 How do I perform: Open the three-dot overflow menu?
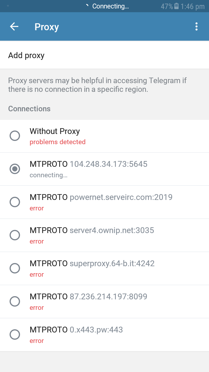[x=197, y=27]
